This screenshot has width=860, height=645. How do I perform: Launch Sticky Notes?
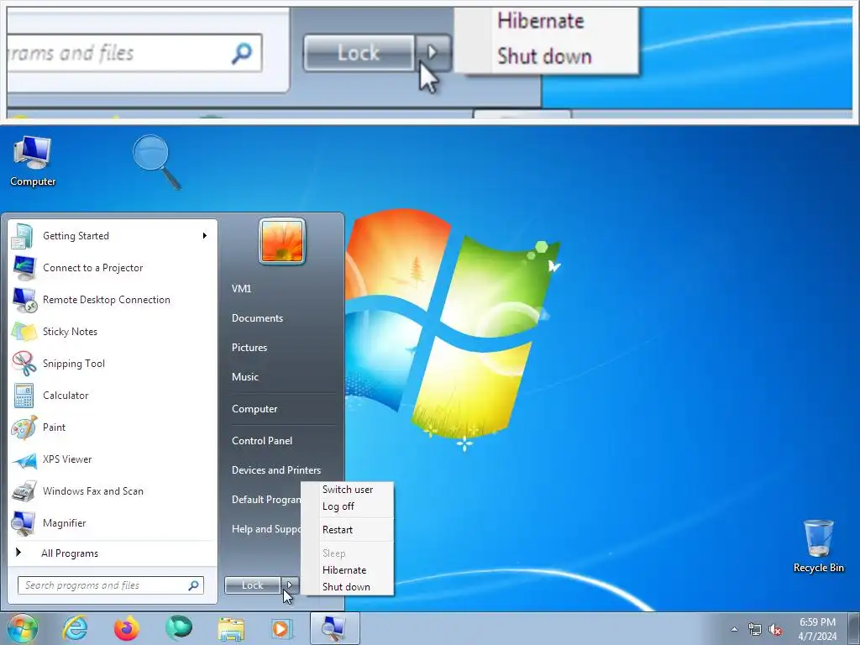[113, 331]
